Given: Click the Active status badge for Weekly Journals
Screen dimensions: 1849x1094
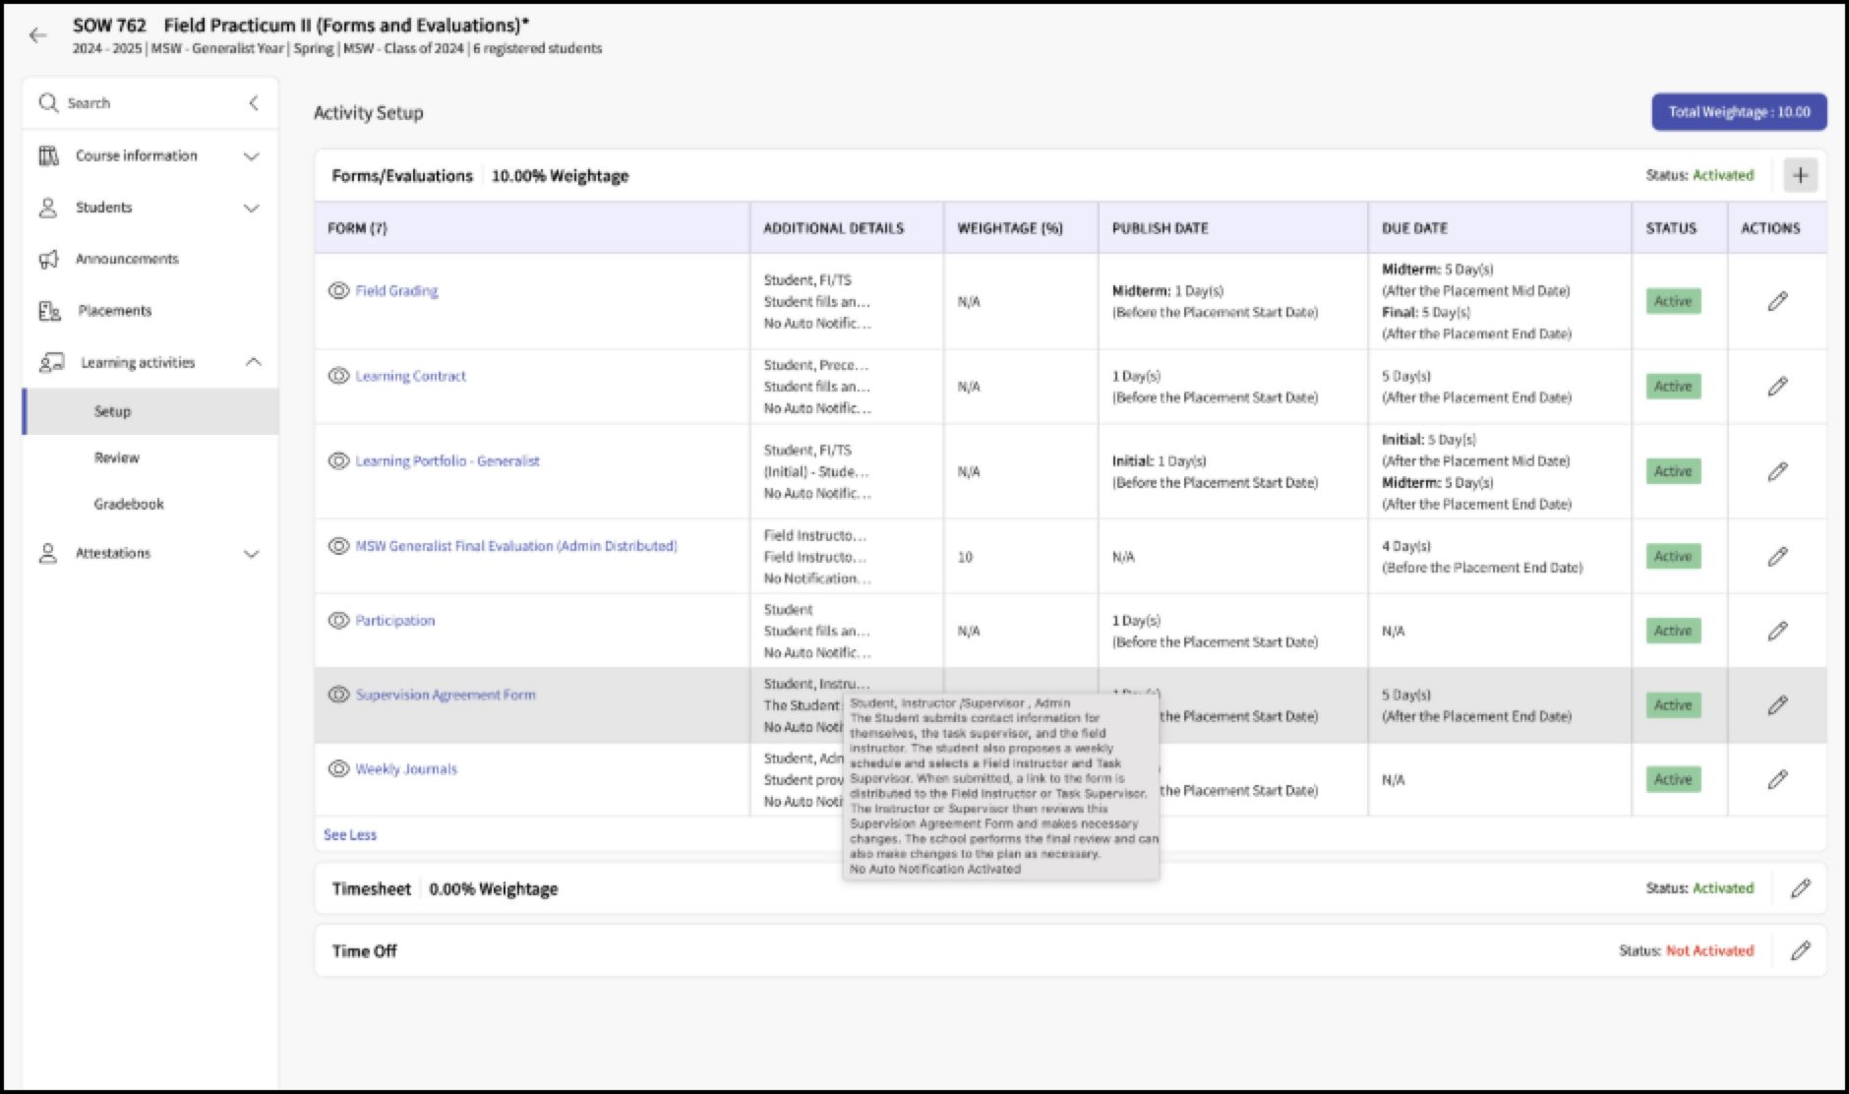Looking at the screenshot, I should (1673, 779).
